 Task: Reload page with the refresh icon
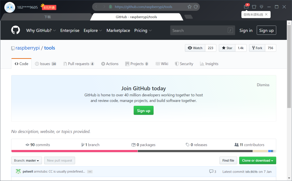point(196,7)
